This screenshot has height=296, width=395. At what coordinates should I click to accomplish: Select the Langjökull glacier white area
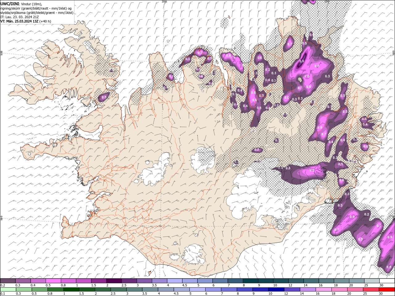point(154,170)
